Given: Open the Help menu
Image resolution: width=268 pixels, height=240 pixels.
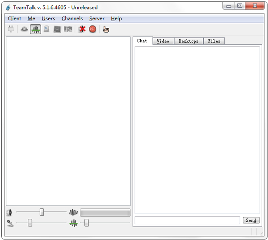Looking at the screenshot, I should tap(117, 18).
